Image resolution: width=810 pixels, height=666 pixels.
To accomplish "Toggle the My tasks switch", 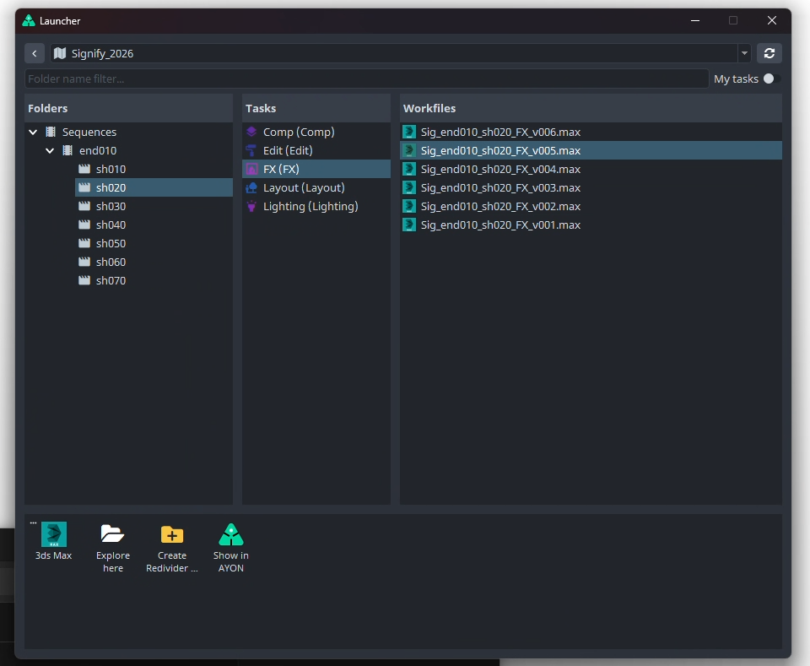I will [x=772, y=79].
